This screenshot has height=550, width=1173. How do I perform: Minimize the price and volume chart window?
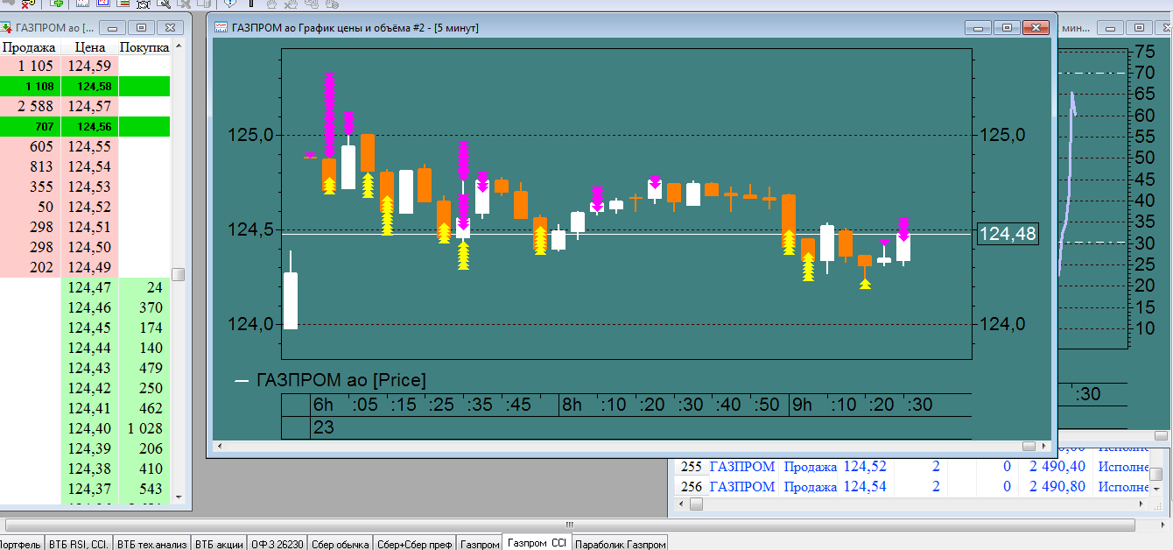pyautogui.click(x=980, y=27)
